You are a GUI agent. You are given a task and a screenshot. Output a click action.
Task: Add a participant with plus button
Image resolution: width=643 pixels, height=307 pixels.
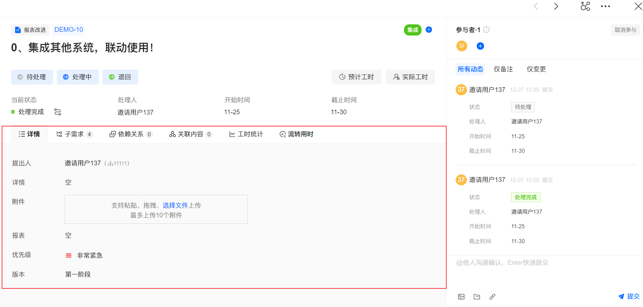click(x=480, y=46)
